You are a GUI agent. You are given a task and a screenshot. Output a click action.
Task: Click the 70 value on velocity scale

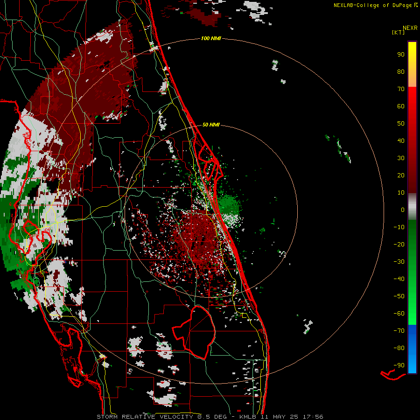click(401, 89)
